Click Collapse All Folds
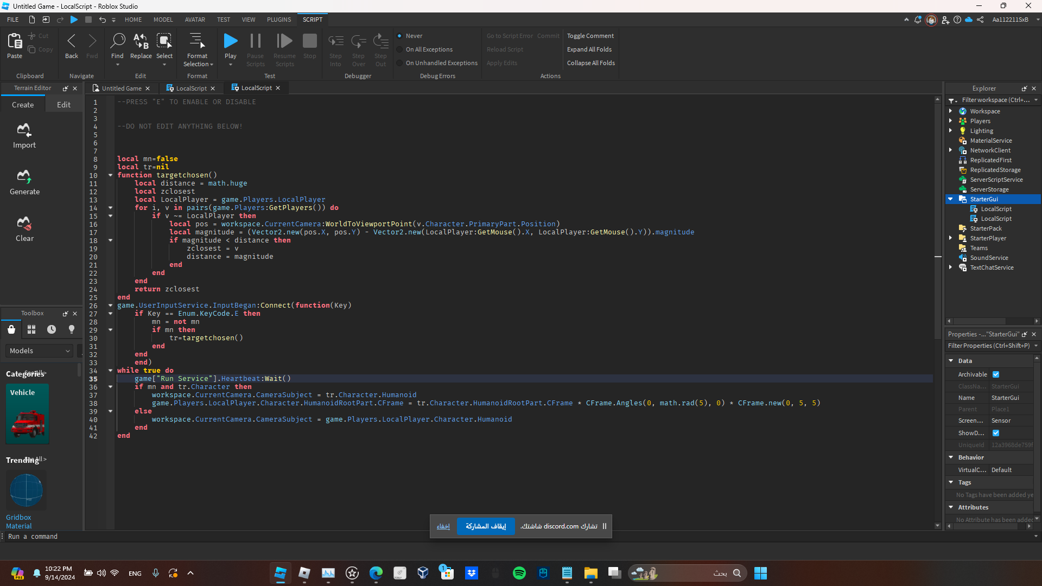This screenshot has width=1042, height=586. (591, 63)
